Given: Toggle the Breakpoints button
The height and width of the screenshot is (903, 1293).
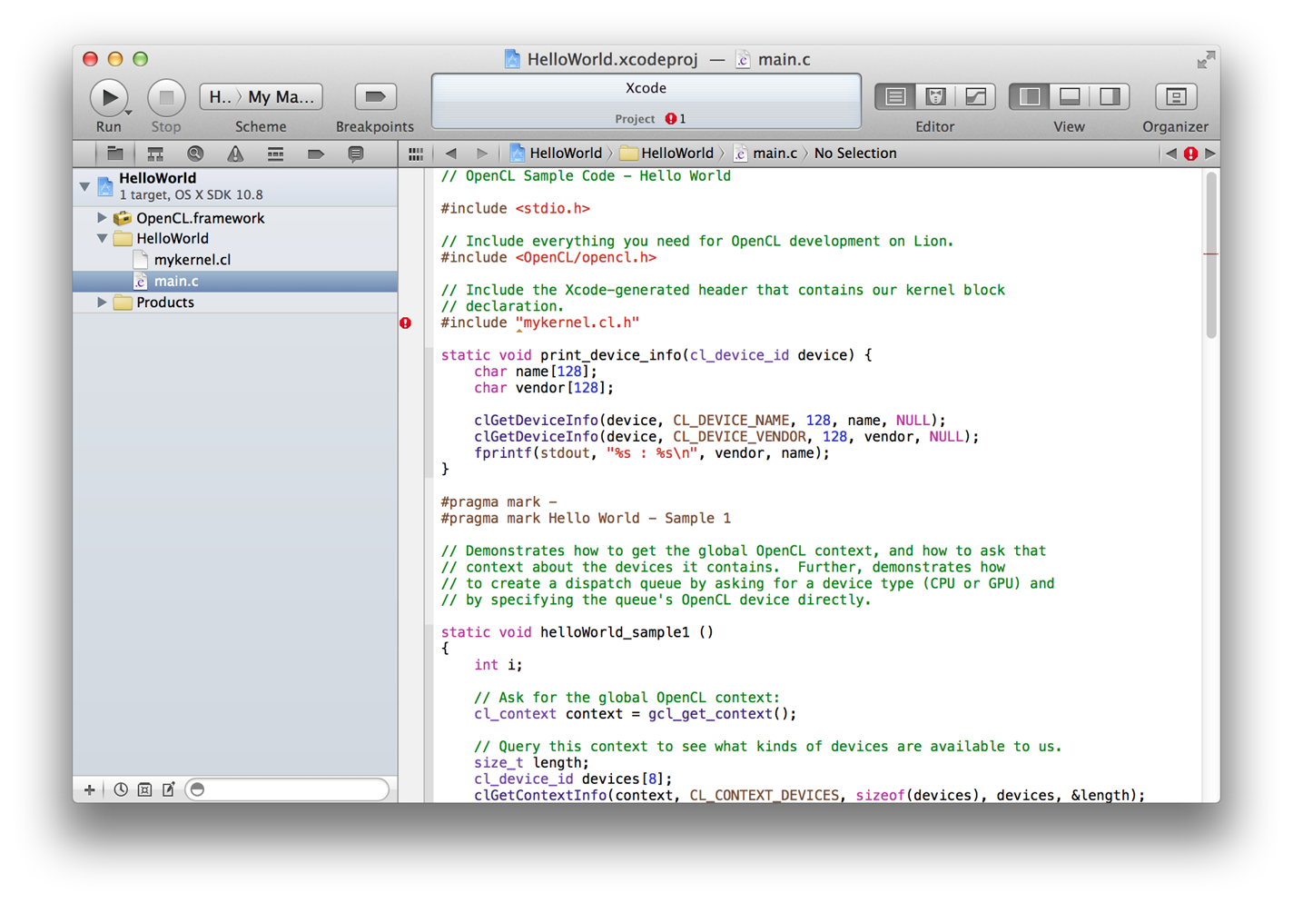Looking at the screenshot, I should 374,97.
